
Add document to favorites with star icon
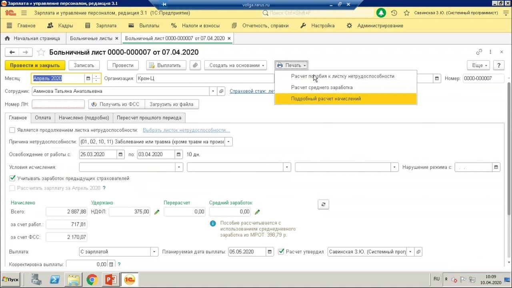41,52
